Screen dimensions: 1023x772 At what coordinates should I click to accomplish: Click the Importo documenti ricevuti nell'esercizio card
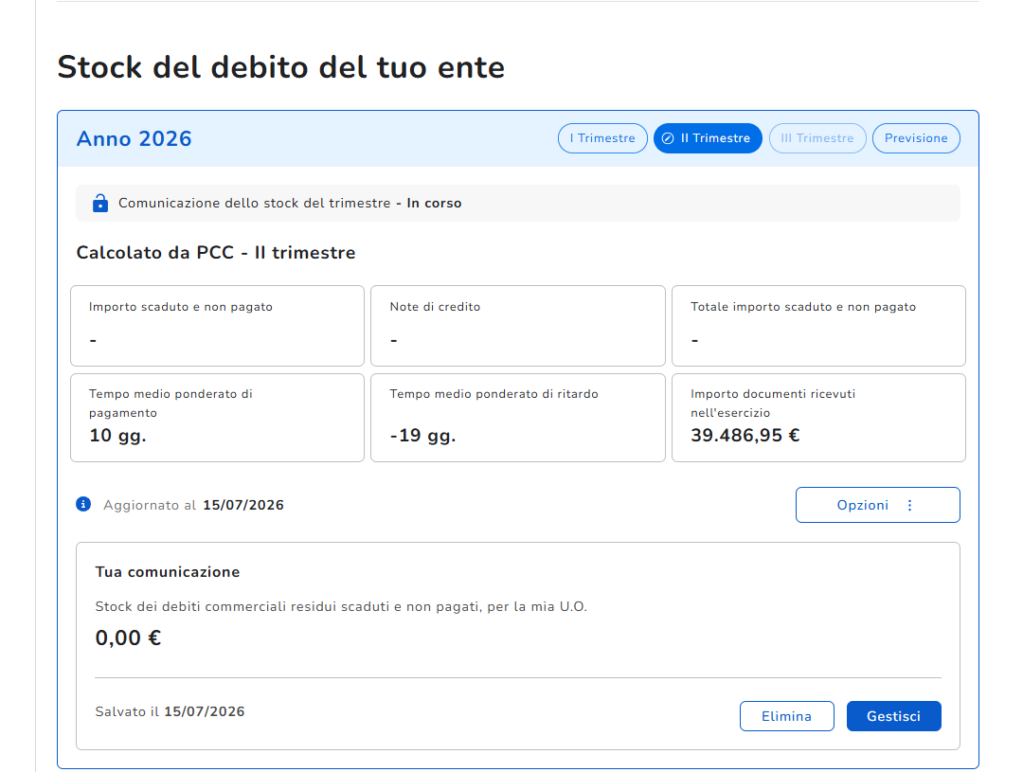(818, 418)
